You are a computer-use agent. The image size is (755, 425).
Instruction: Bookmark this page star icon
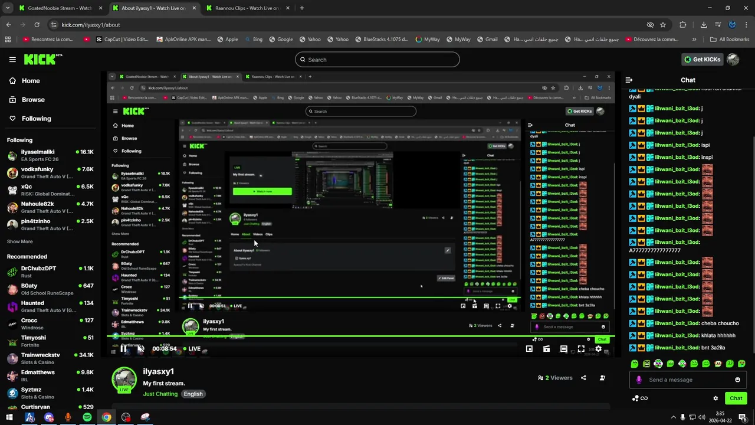tap(663, 25)
